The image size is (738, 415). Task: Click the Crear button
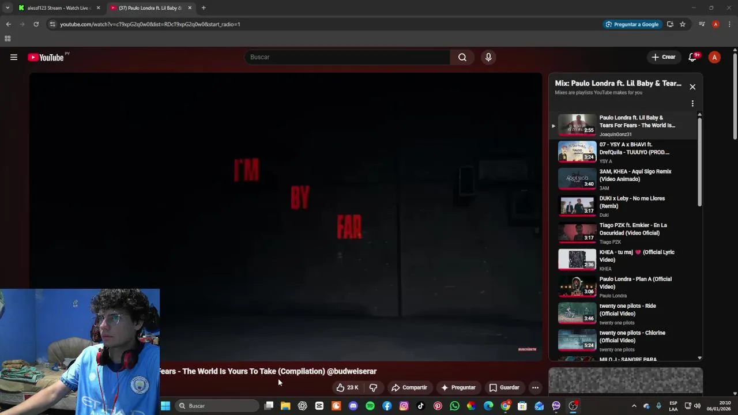click(664, 57)
